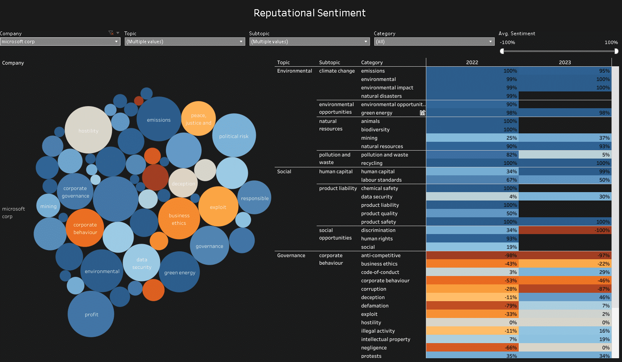Select the natural resources subtopic label
This screenshot has width=622, height=362.
point(331,125)
